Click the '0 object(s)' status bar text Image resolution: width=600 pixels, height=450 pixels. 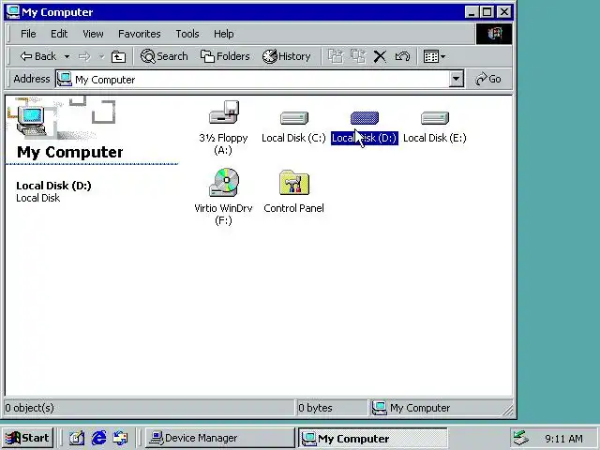[x=29, y=408]
